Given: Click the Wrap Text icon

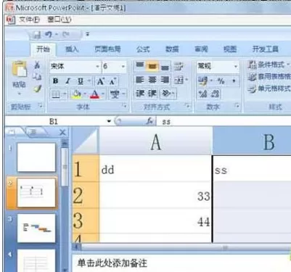Looking at the screenshot, I should 179,66.
